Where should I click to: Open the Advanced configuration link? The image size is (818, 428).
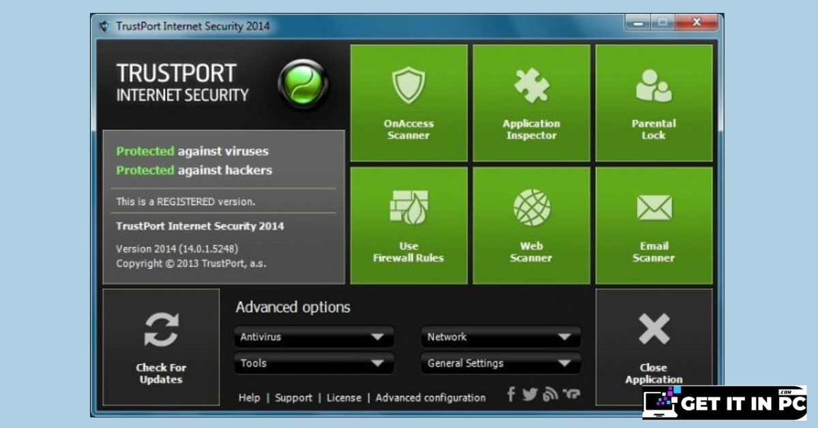(x=431, y=398)
